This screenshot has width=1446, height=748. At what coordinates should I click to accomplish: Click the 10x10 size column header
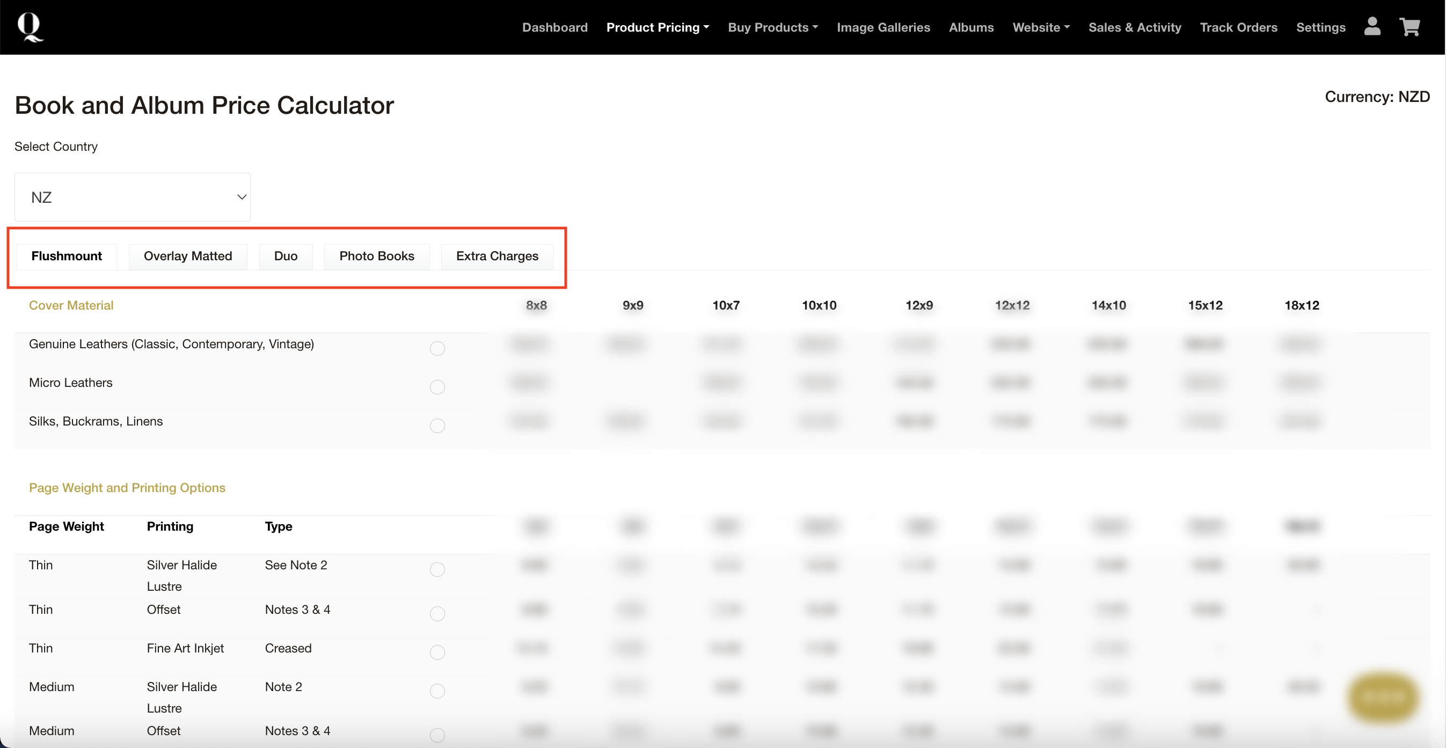point(819,305)
